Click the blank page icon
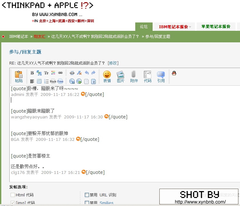Screen dimensions: 240x206 (86, 82)
